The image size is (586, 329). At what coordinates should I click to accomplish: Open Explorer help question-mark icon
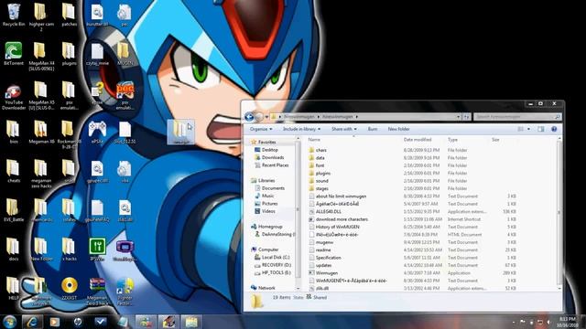coord(554,129)
